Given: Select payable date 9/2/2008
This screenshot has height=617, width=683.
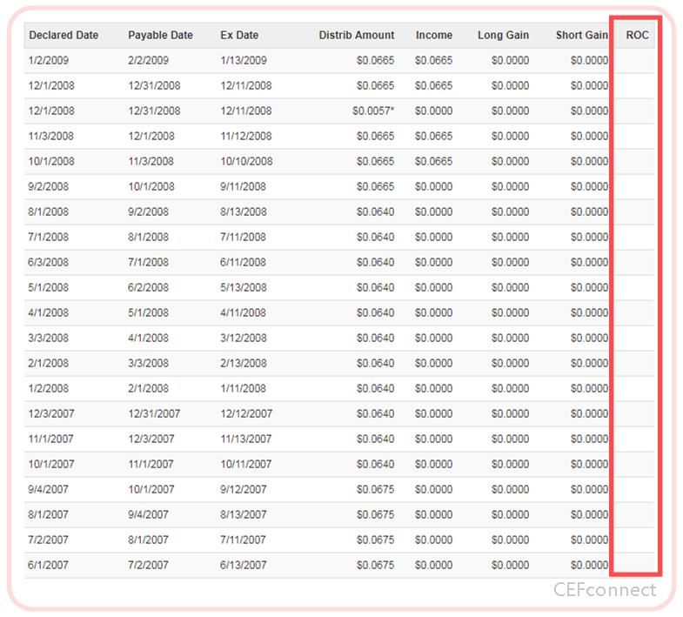Looking at the screenshot, I should 148,212.
